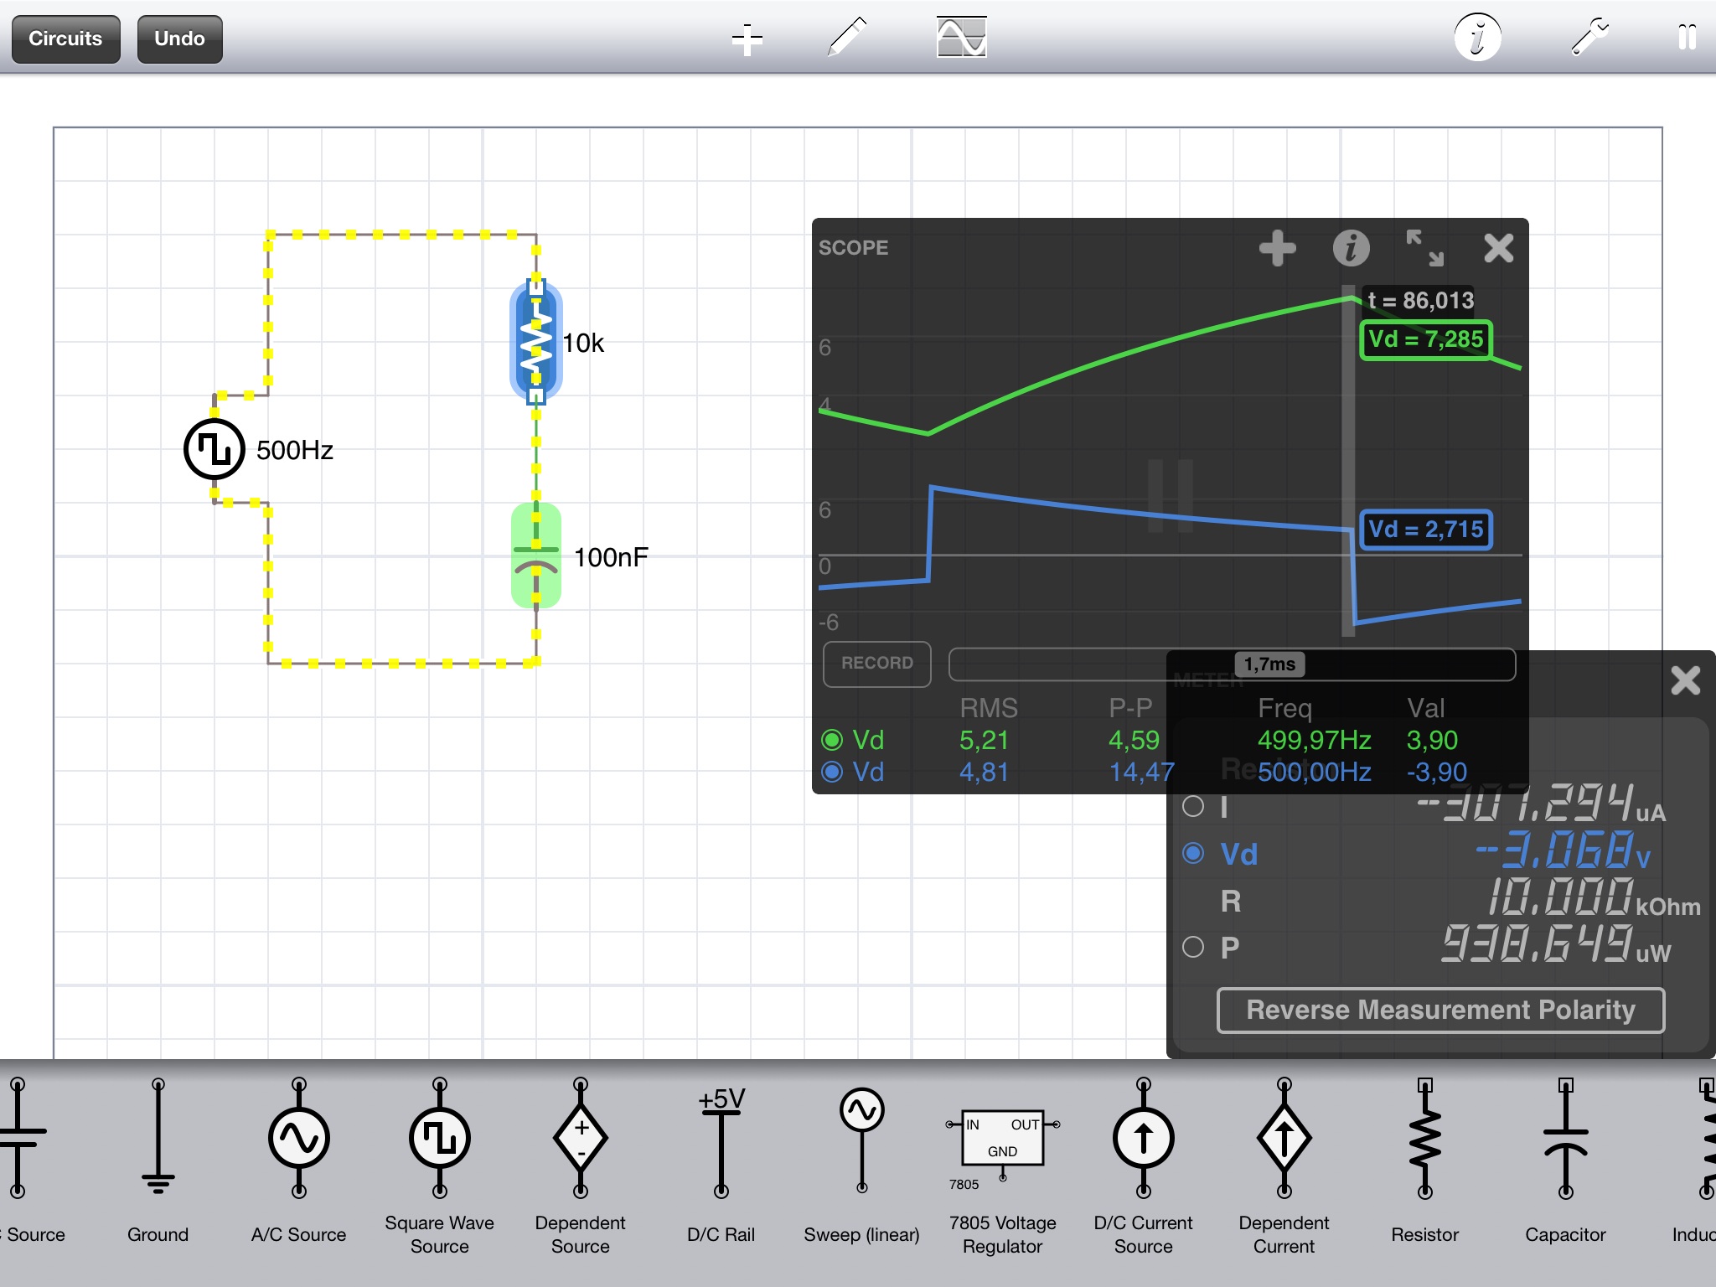Click the Undo button
Viewport: 1716px width, 1287px height.
tap(179, 39)
